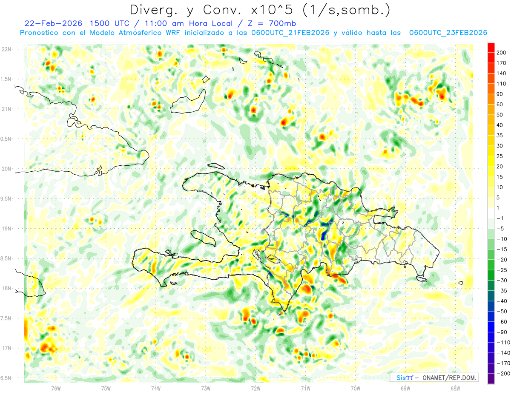
Task: Click the 8.5N latitude axis label
Action: tap(6, 258)
